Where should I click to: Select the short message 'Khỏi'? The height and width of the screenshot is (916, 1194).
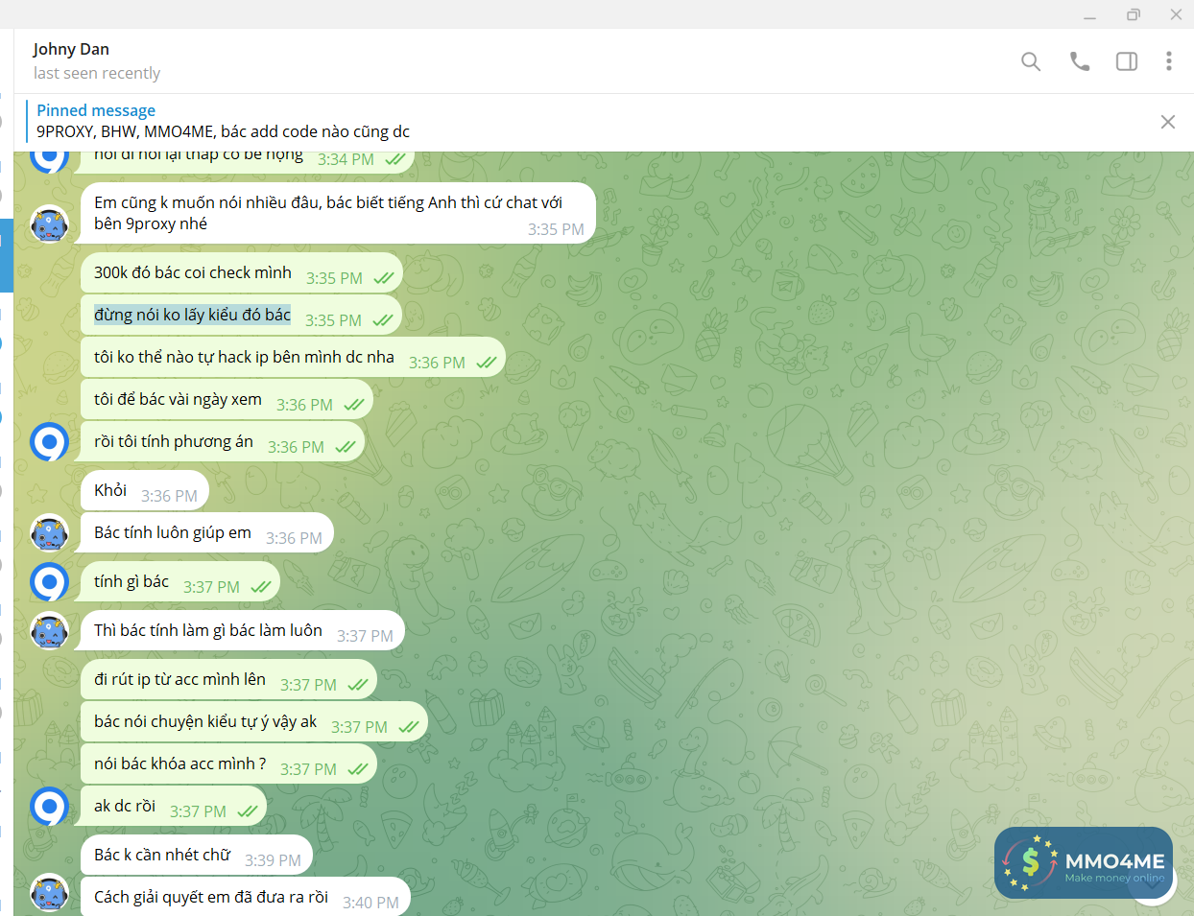(145, 490)
